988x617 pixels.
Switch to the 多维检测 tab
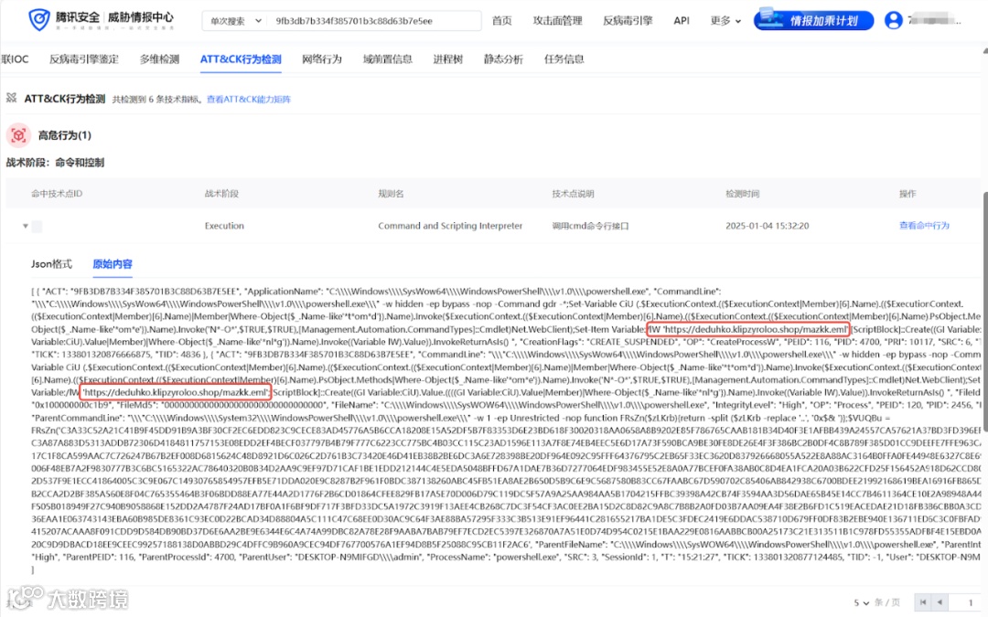(x=159, y=59)
